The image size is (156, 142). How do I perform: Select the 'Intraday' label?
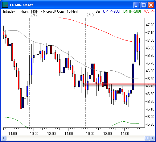[9, 11]
